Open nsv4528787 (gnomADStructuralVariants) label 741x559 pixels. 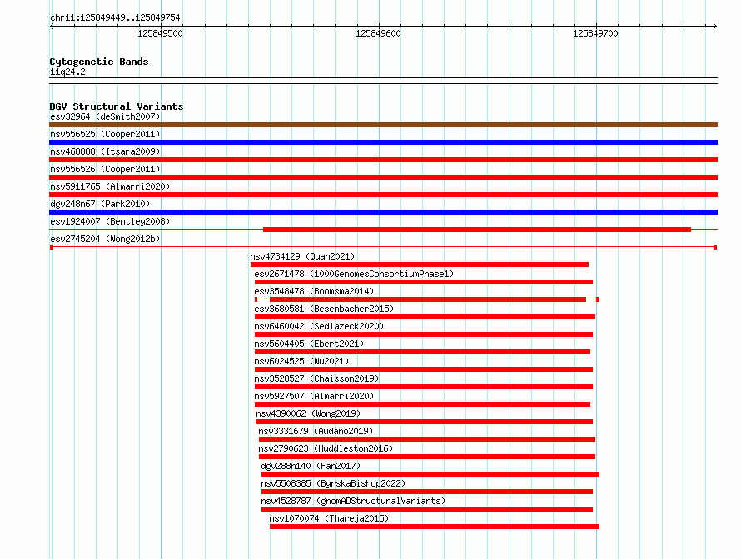(353, 501)
